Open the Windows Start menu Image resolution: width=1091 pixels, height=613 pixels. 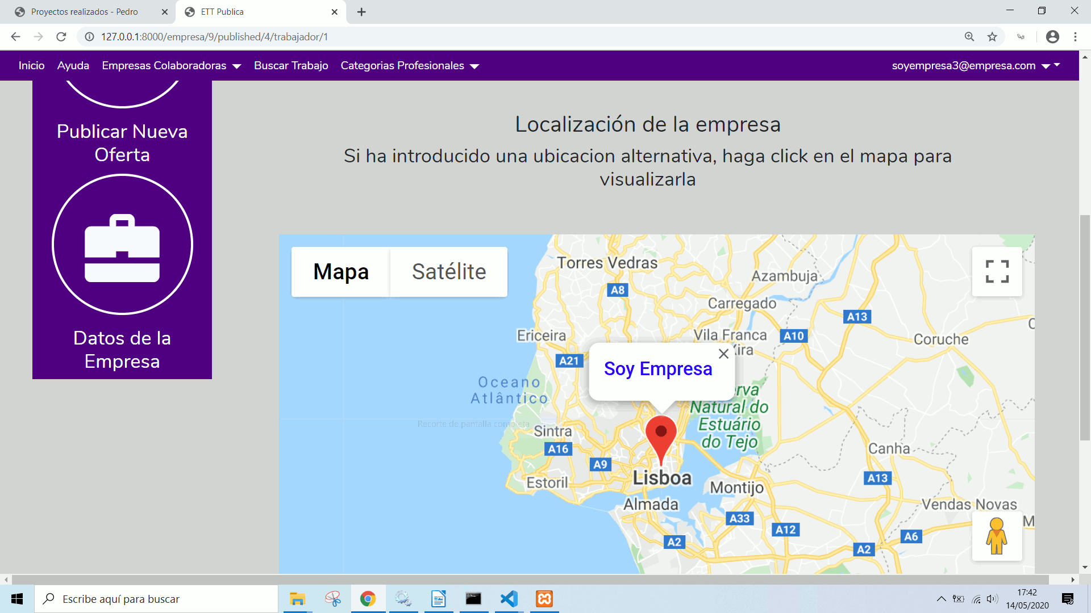tap(17, 599)
